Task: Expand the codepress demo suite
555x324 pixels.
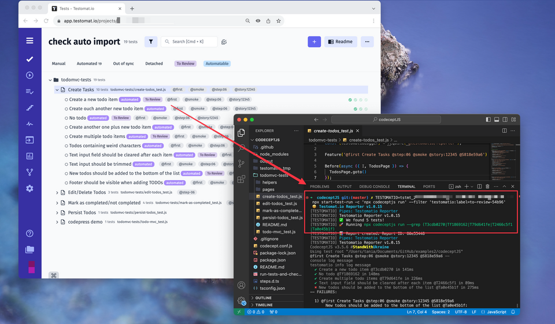Action: (x=57, y=222)
